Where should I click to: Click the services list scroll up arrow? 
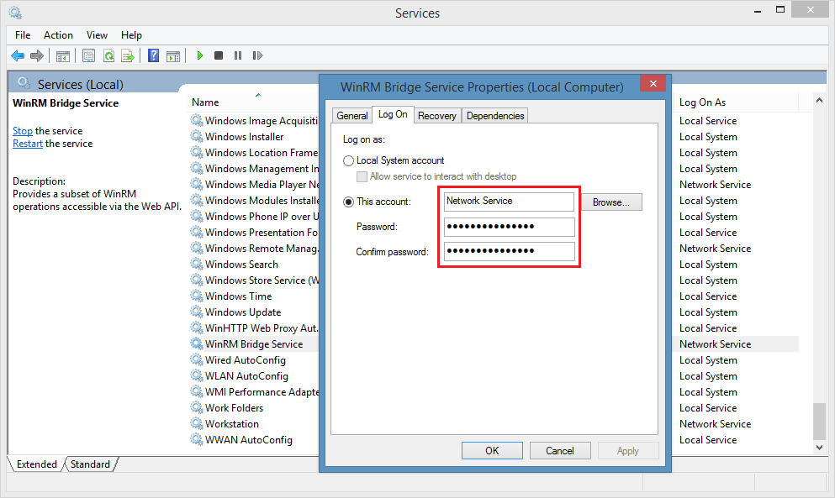[x=820, y=100]
